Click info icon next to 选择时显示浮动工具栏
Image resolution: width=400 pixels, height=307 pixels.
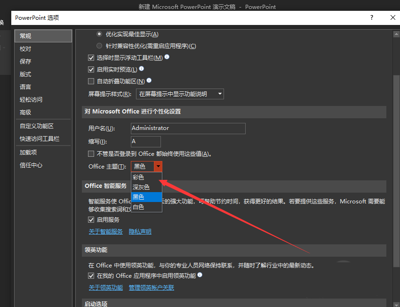pyautogui.click(x=167, y=57)
